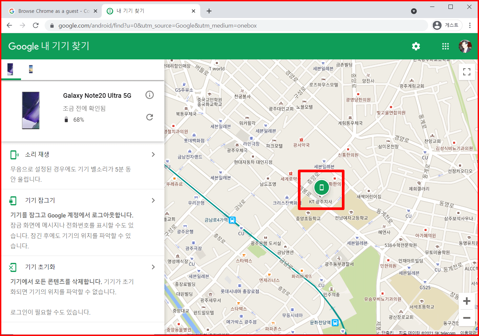Screen dimensions: 479x336
Task: Click the erase device icon
Action: (13, 267)
